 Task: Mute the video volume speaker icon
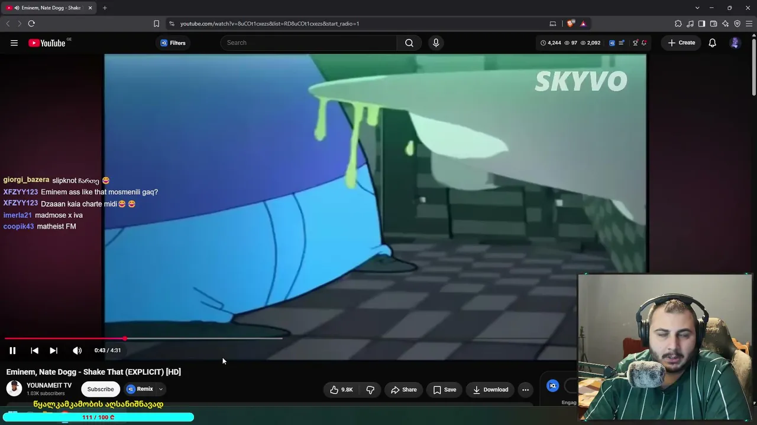[77, 351]
